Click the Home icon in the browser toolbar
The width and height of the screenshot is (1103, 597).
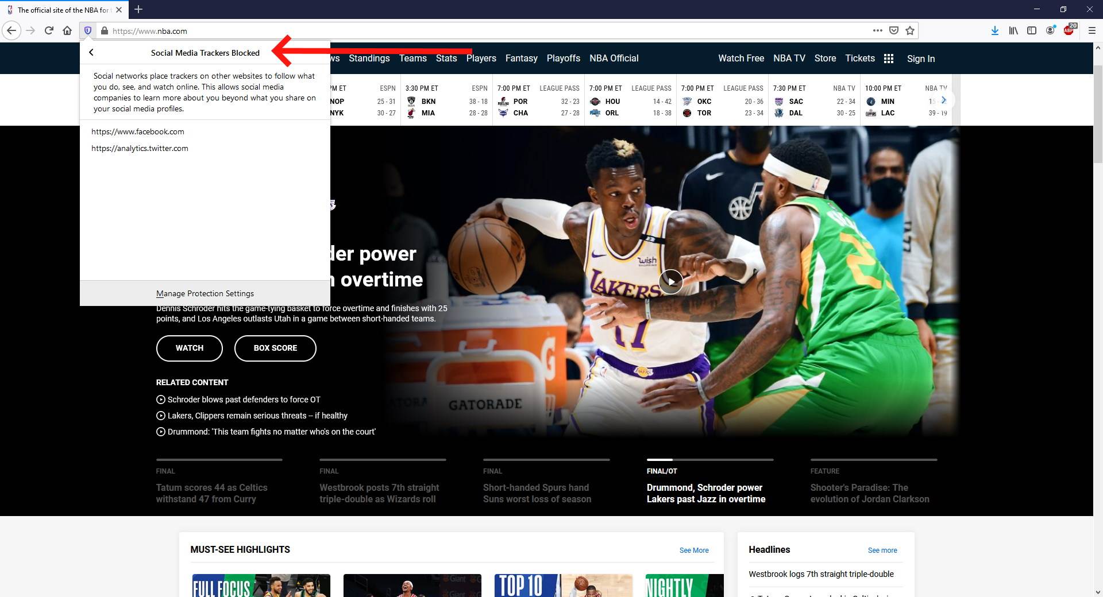point(67,30)
